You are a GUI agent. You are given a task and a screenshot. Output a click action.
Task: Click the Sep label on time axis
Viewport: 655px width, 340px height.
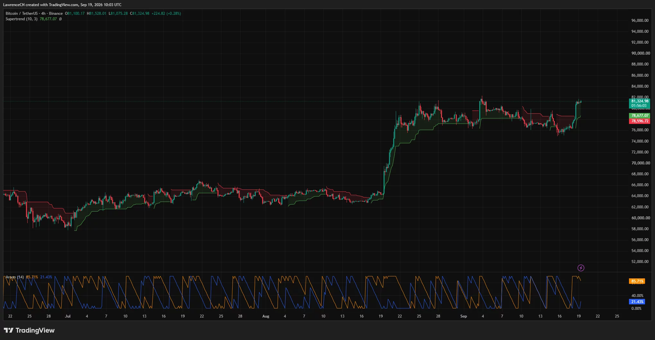464,316
